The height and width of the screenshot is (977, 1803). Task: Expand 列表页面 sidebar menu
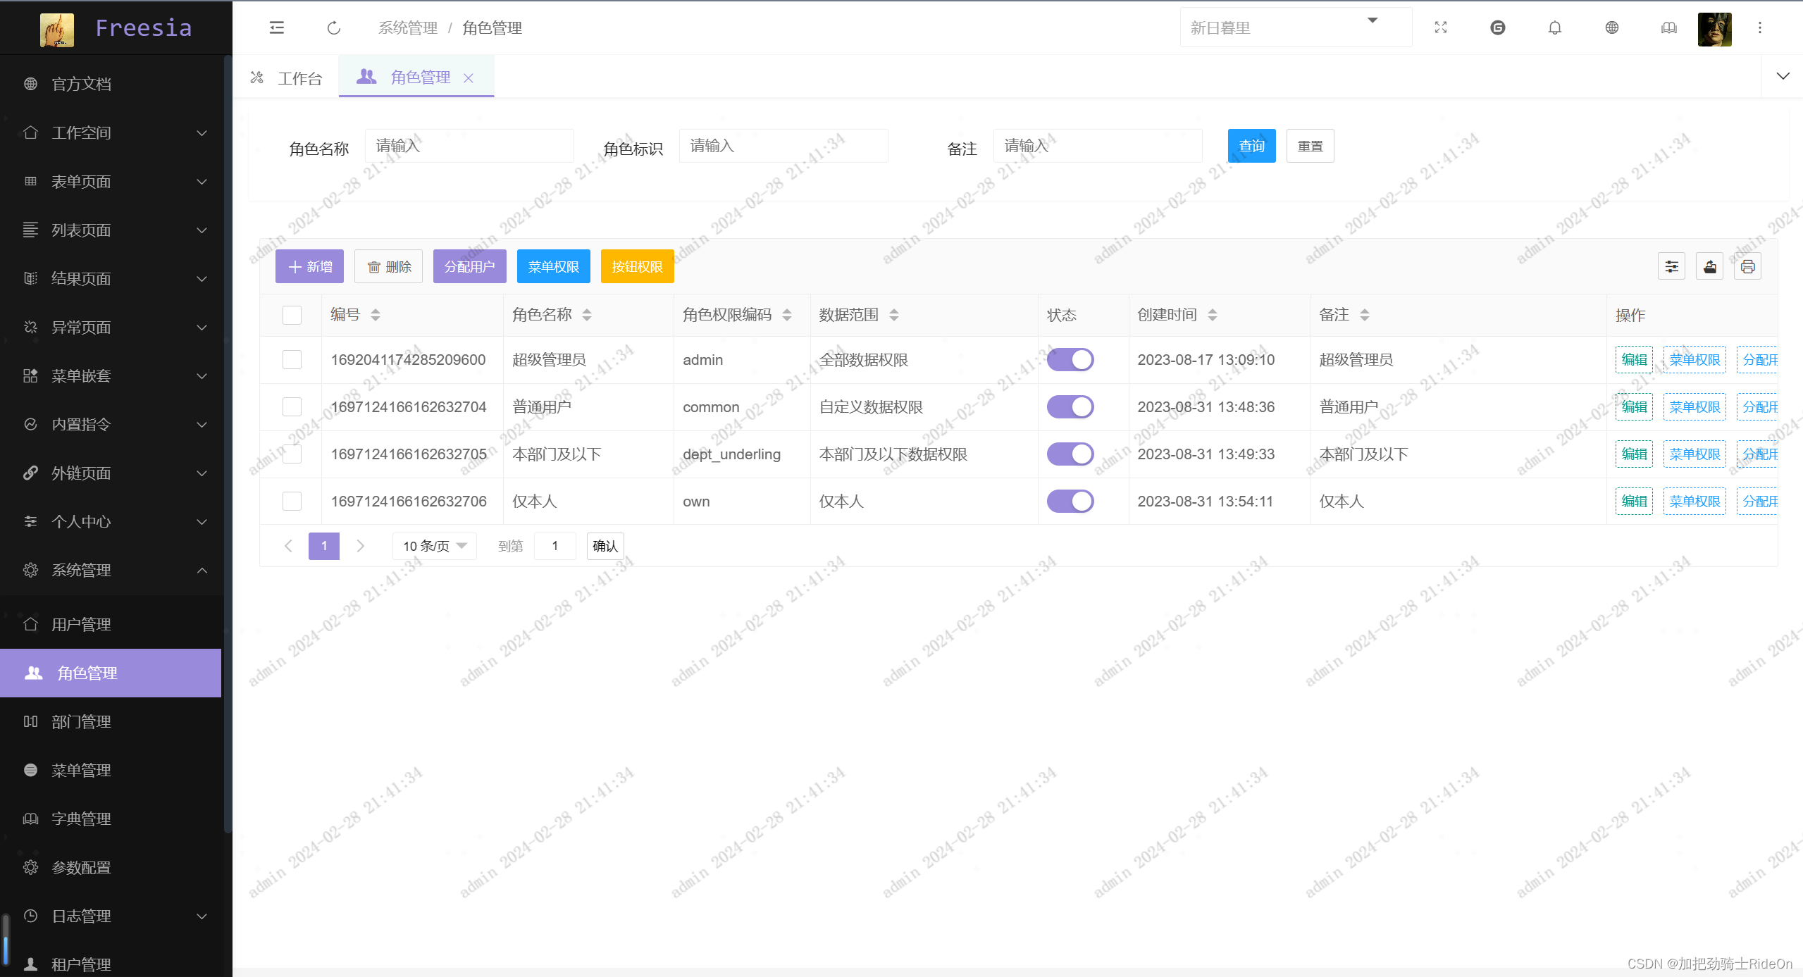click(111, 230)
